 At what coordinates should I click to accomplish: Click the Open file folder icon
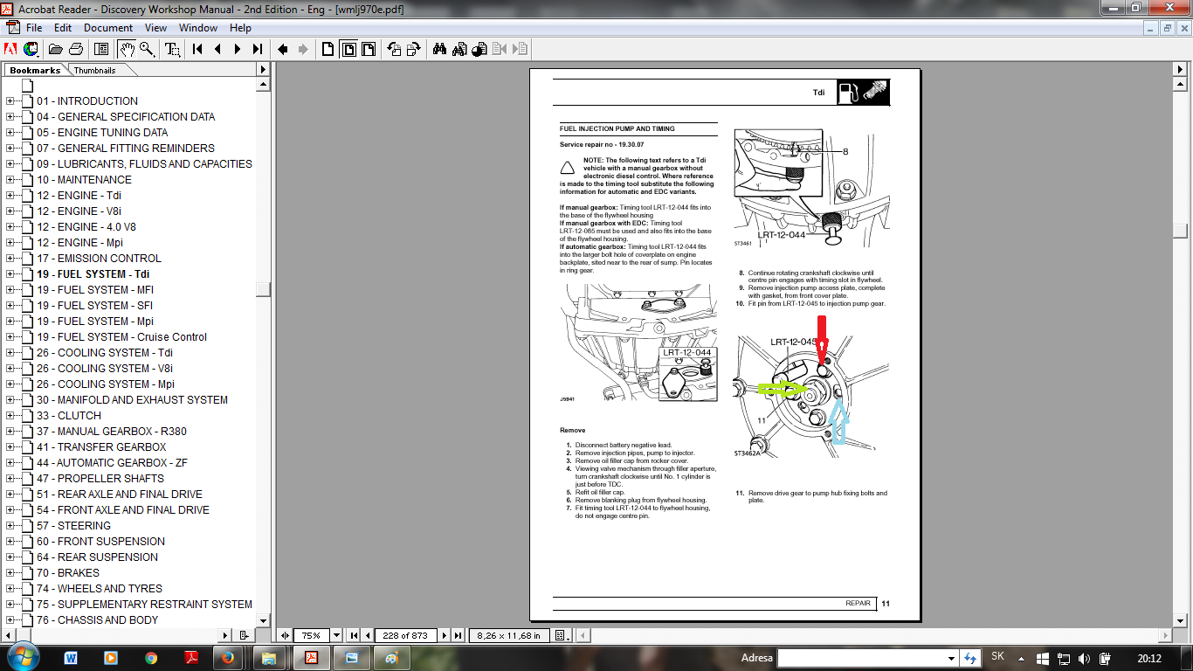pyautogui.click(x=56, y=49)
